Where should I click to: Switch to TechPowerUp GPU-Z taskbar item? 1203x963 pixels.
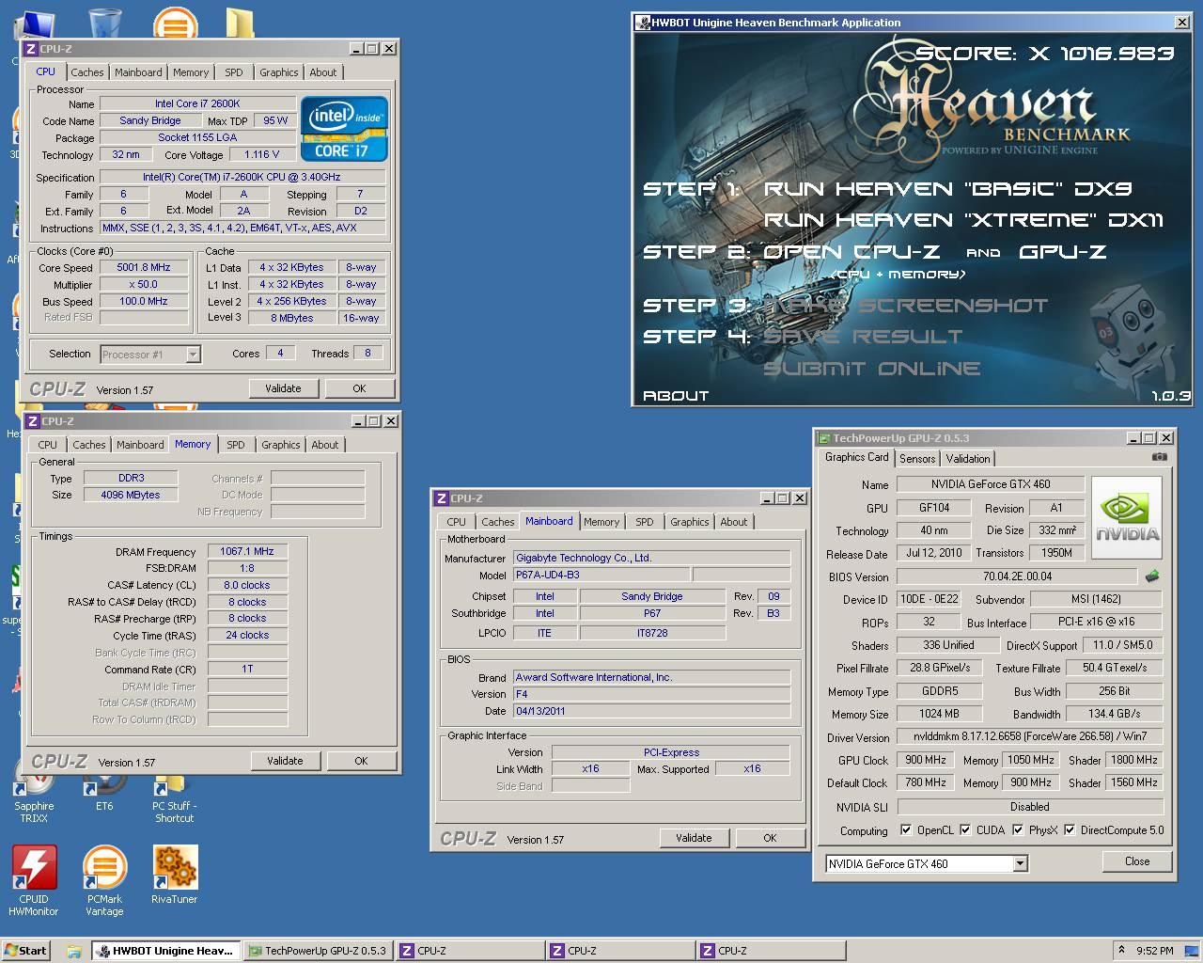317,951
